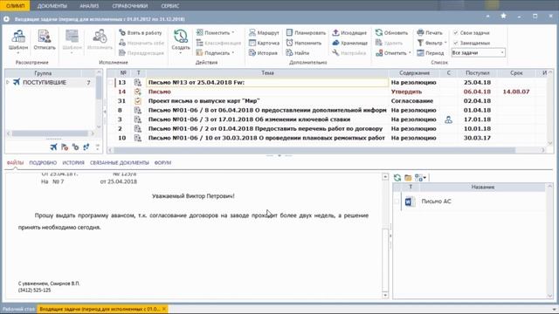Open the Хранилище cloud storage icon
This screenshot has height=314, width=559.
pos(335,43)
